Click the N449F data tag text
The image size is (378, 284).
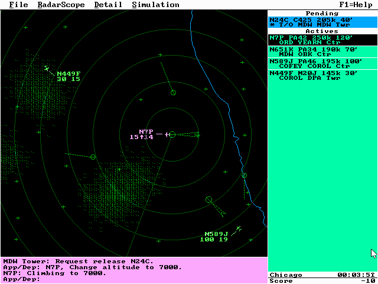(69, 76)
